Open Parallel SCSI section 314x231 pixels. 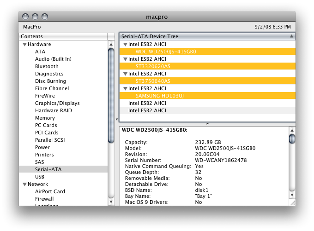pos(50,140)
